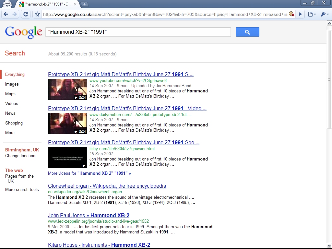Click the incognito spy icon

pyautogui.click(x=7, y=4)
